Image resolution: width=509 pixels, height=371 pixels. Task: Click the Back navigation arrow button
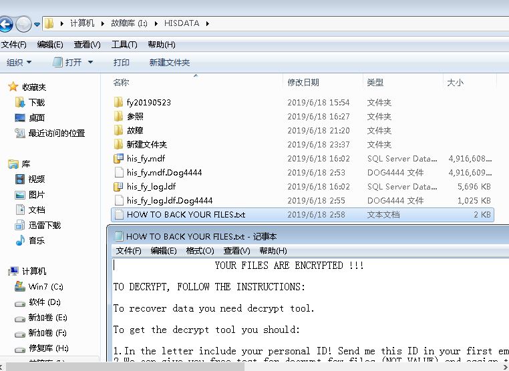click(x=5, y=25)
